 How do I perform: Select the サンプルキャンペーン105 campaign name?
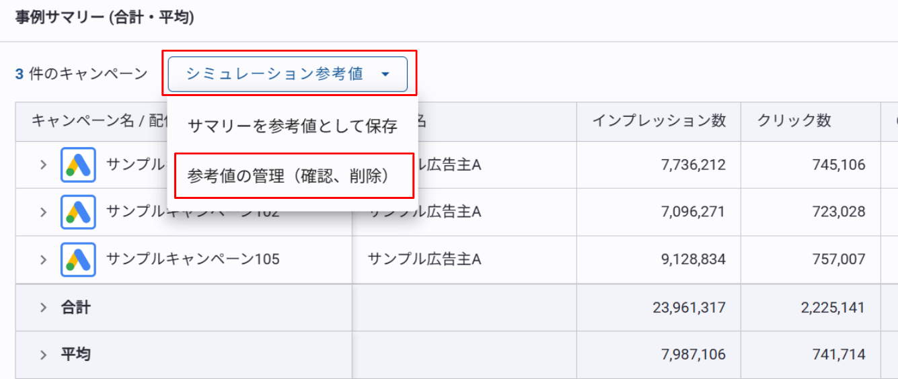point(193,259)
